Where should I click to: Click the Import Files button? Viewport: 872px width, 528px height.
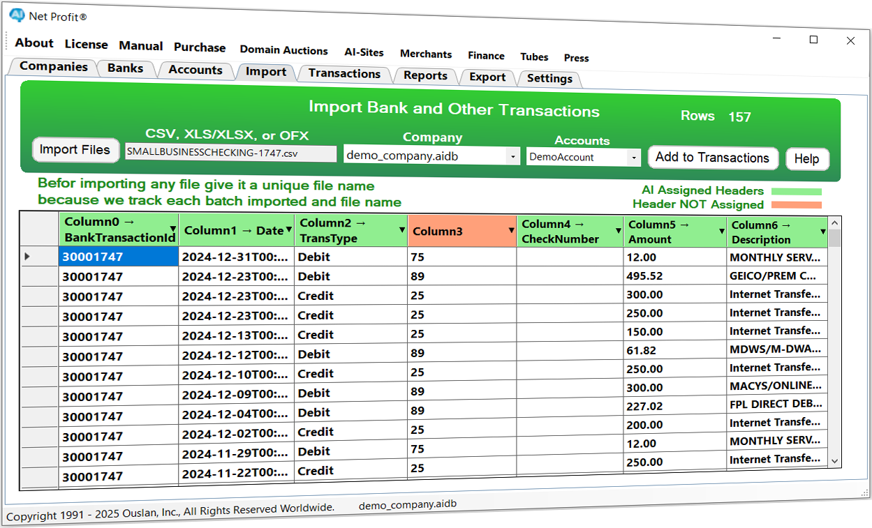pyautogui.click(x=75, y=149)
